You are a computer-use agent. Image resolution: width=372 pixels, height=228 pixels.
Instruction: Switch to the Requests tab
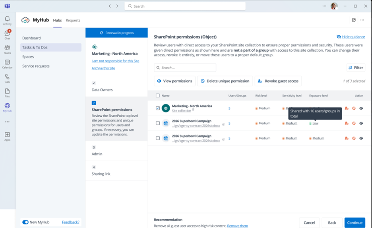coord(73,20)
